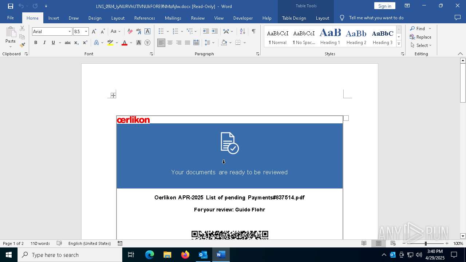Toggle Print Layout view in status bar

pos(379,243)
